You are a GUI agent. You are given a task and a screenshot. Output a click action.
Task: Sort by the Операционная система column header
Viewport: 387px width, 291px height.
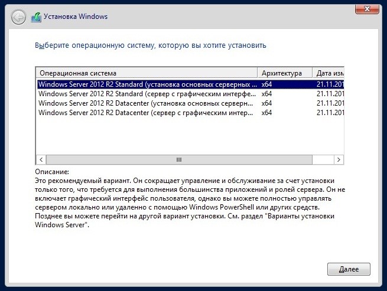click(147, 73)
